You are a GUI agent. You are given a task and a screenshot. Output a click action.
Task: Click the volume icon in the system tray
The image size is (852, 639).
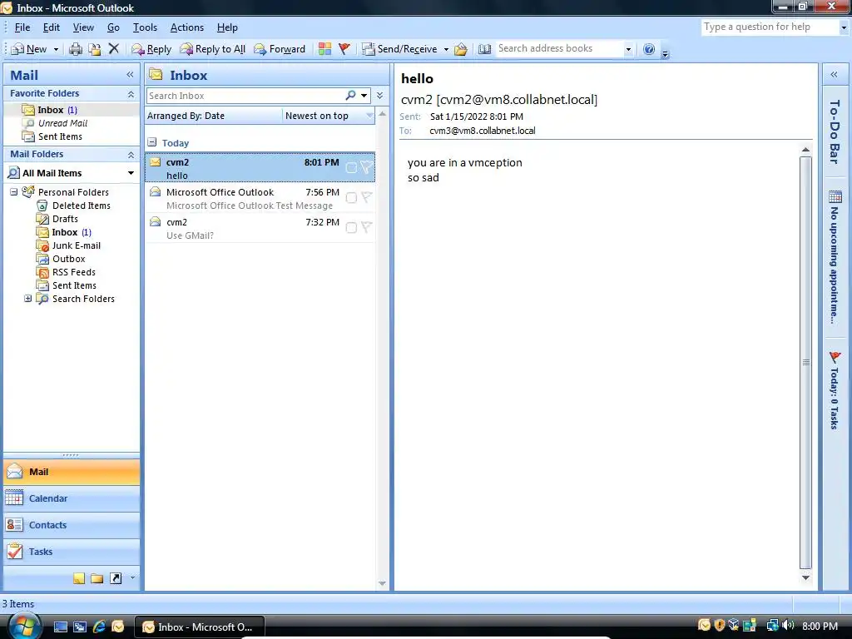pyautogui.click(x=789, y=626)
